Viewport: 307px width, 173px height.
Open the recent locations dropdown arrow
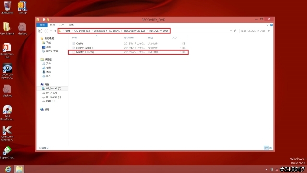(51, 31)
